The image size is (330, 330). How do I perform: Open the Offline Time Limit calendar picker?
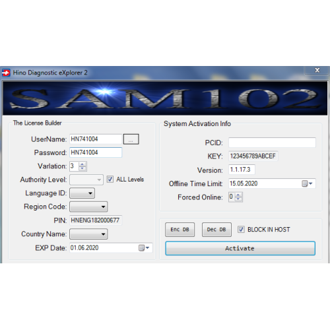pyautogui.click(x=307, y=183)
